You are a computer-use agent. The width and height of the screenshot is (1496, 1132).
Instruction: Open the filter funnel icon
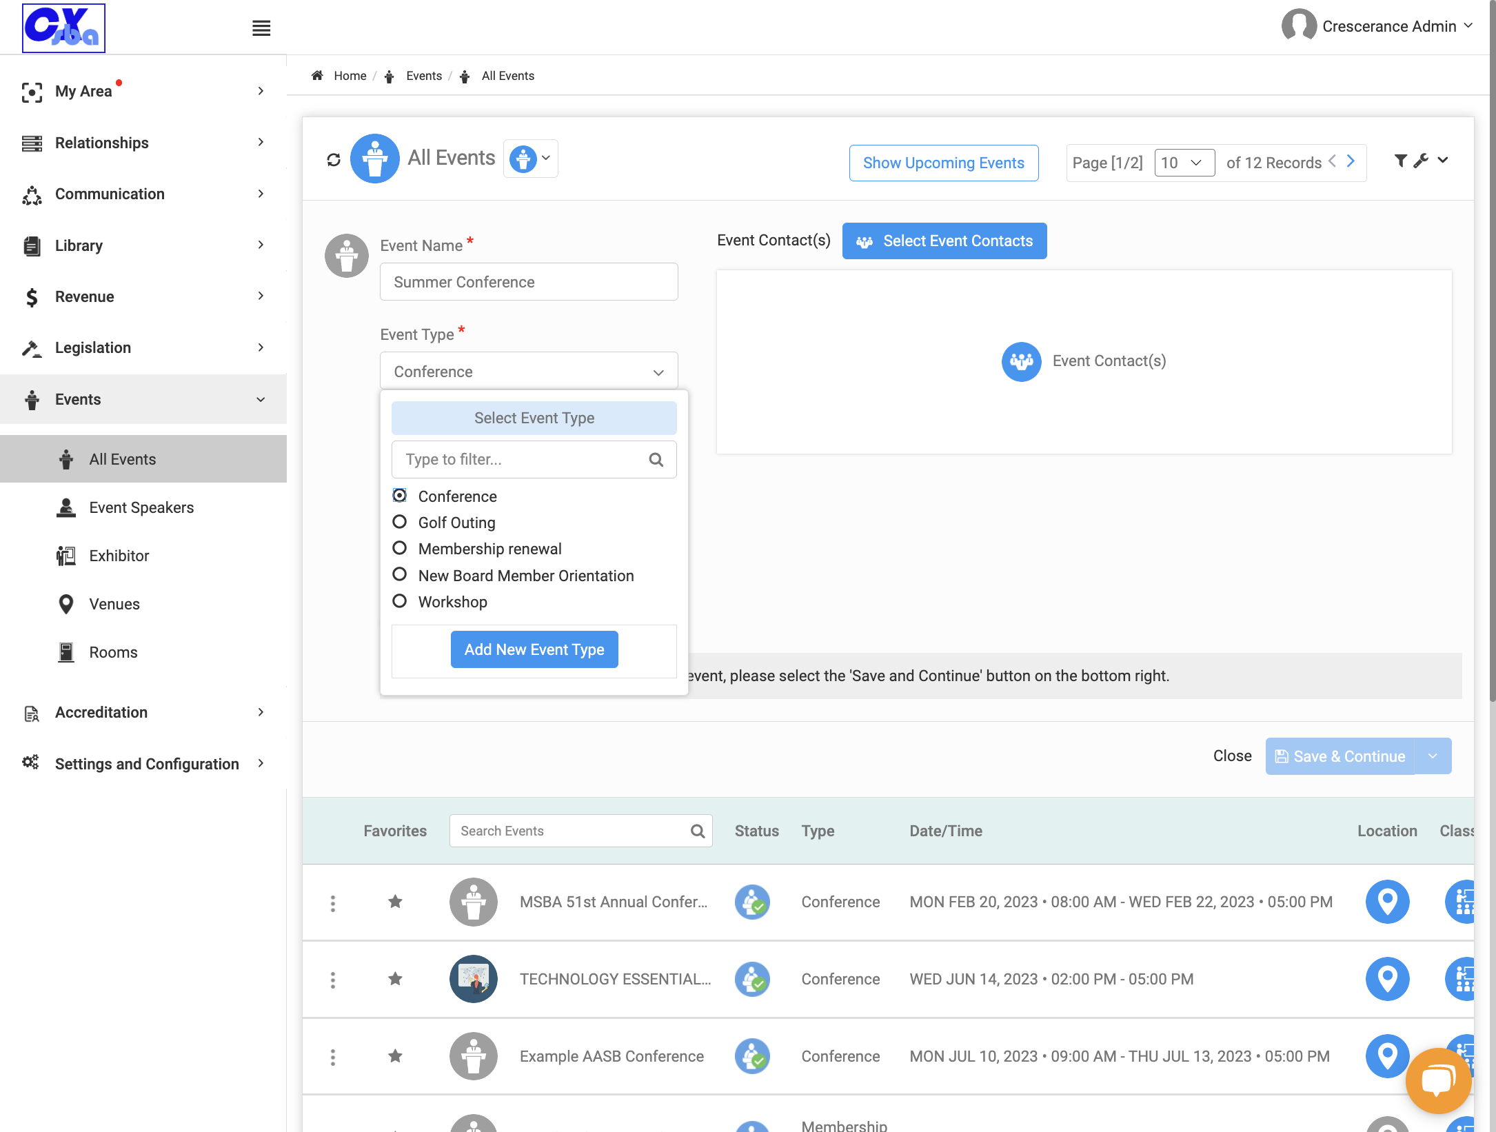(1400, 161)
